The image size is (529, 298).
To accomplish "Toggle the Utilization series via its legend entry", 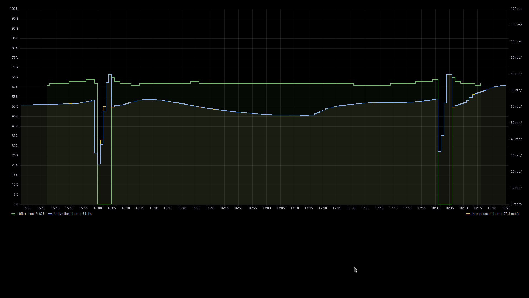I will [x=62, y=214].
